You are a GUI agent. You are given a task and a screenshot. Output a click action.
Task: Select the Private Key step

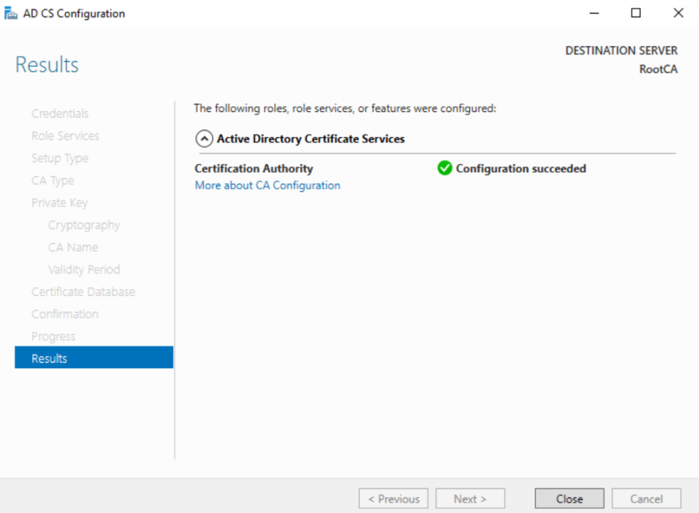point(60,202)
